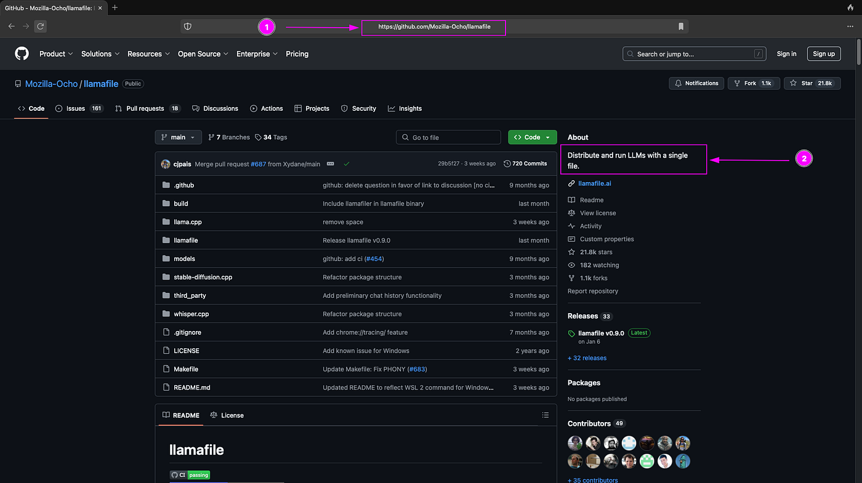Expand commit message ellipsis button
The height and width of the screenshot is (483, 862).
point(331,164)
